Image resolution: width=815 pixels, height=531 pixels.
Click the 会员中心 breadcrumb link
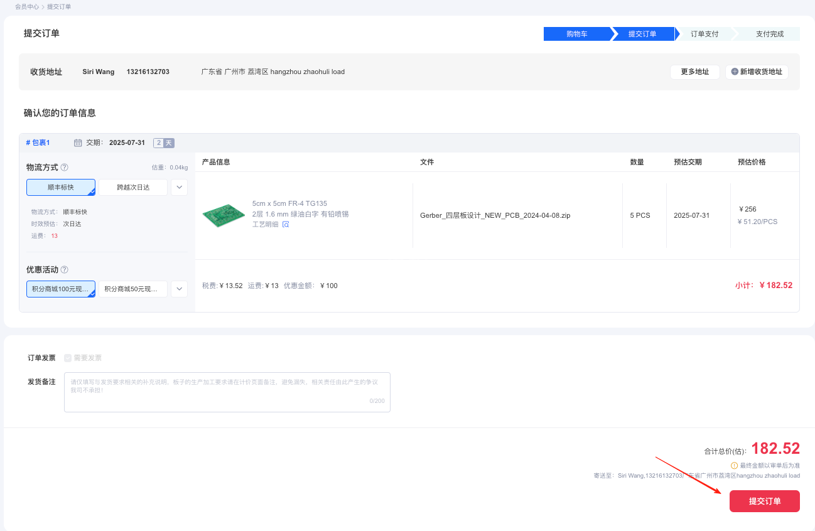coord(27,7)
